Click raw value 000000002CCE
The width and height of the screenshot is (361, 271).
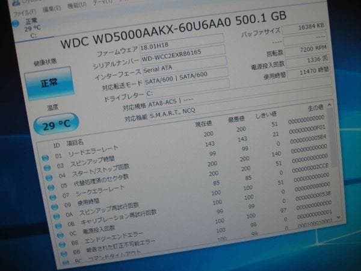pos(310,168)
